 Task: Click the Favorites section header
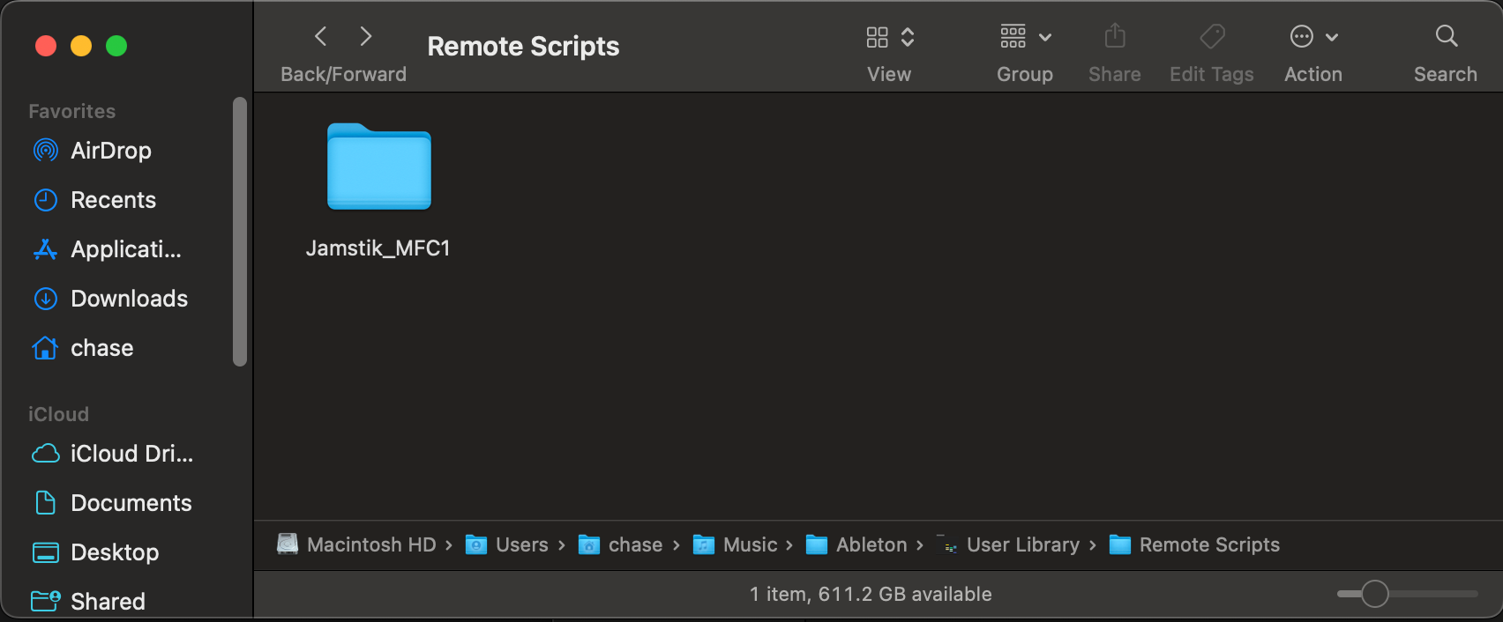pos(72,111)
